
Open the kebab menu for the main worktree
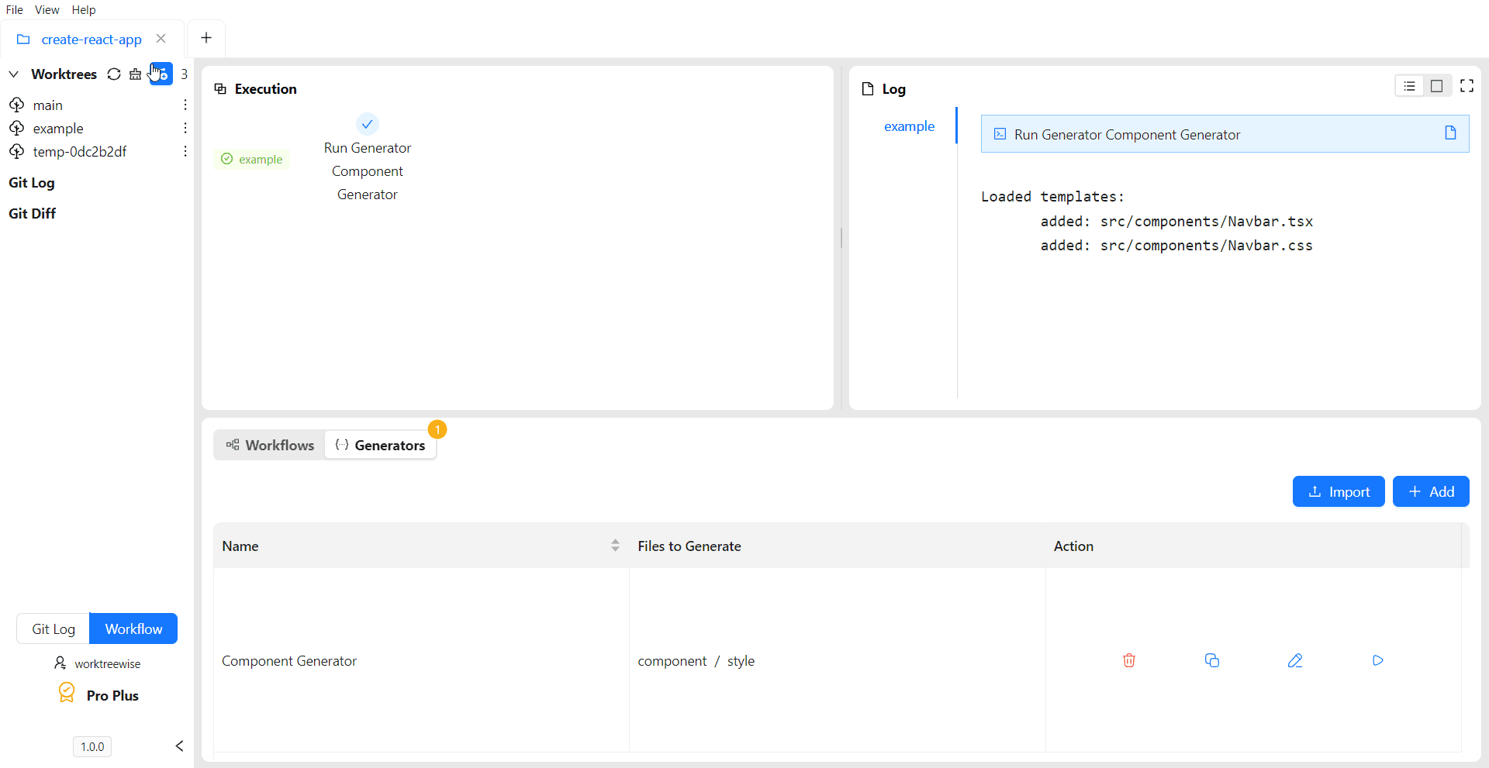[185, 105]
